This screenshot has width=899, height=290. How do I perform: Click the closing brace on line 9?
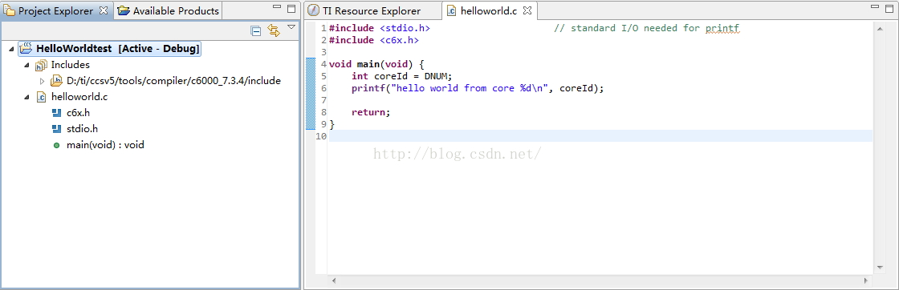332,124
